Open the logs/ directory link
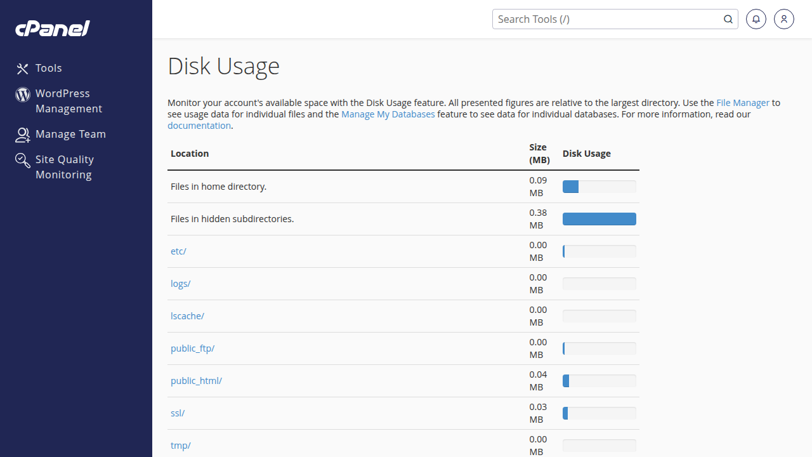The width and height of the screenshot is (812, 457). [x=181, y=284]
